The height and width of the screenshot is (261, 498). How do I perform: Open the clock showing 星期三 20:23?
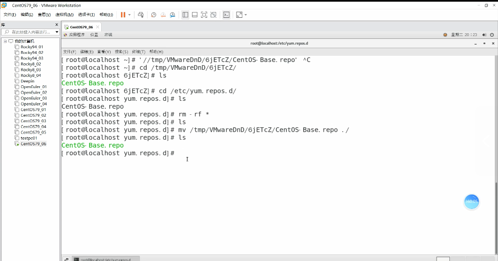tap(464, 35)
